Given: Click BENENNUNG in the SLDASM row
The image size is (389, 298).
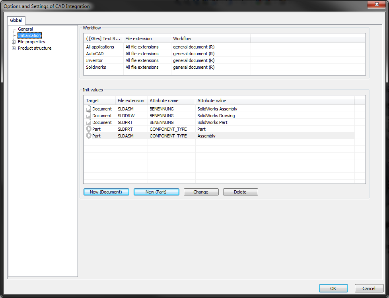Looking at the screenshot, I should pos(161,109).
